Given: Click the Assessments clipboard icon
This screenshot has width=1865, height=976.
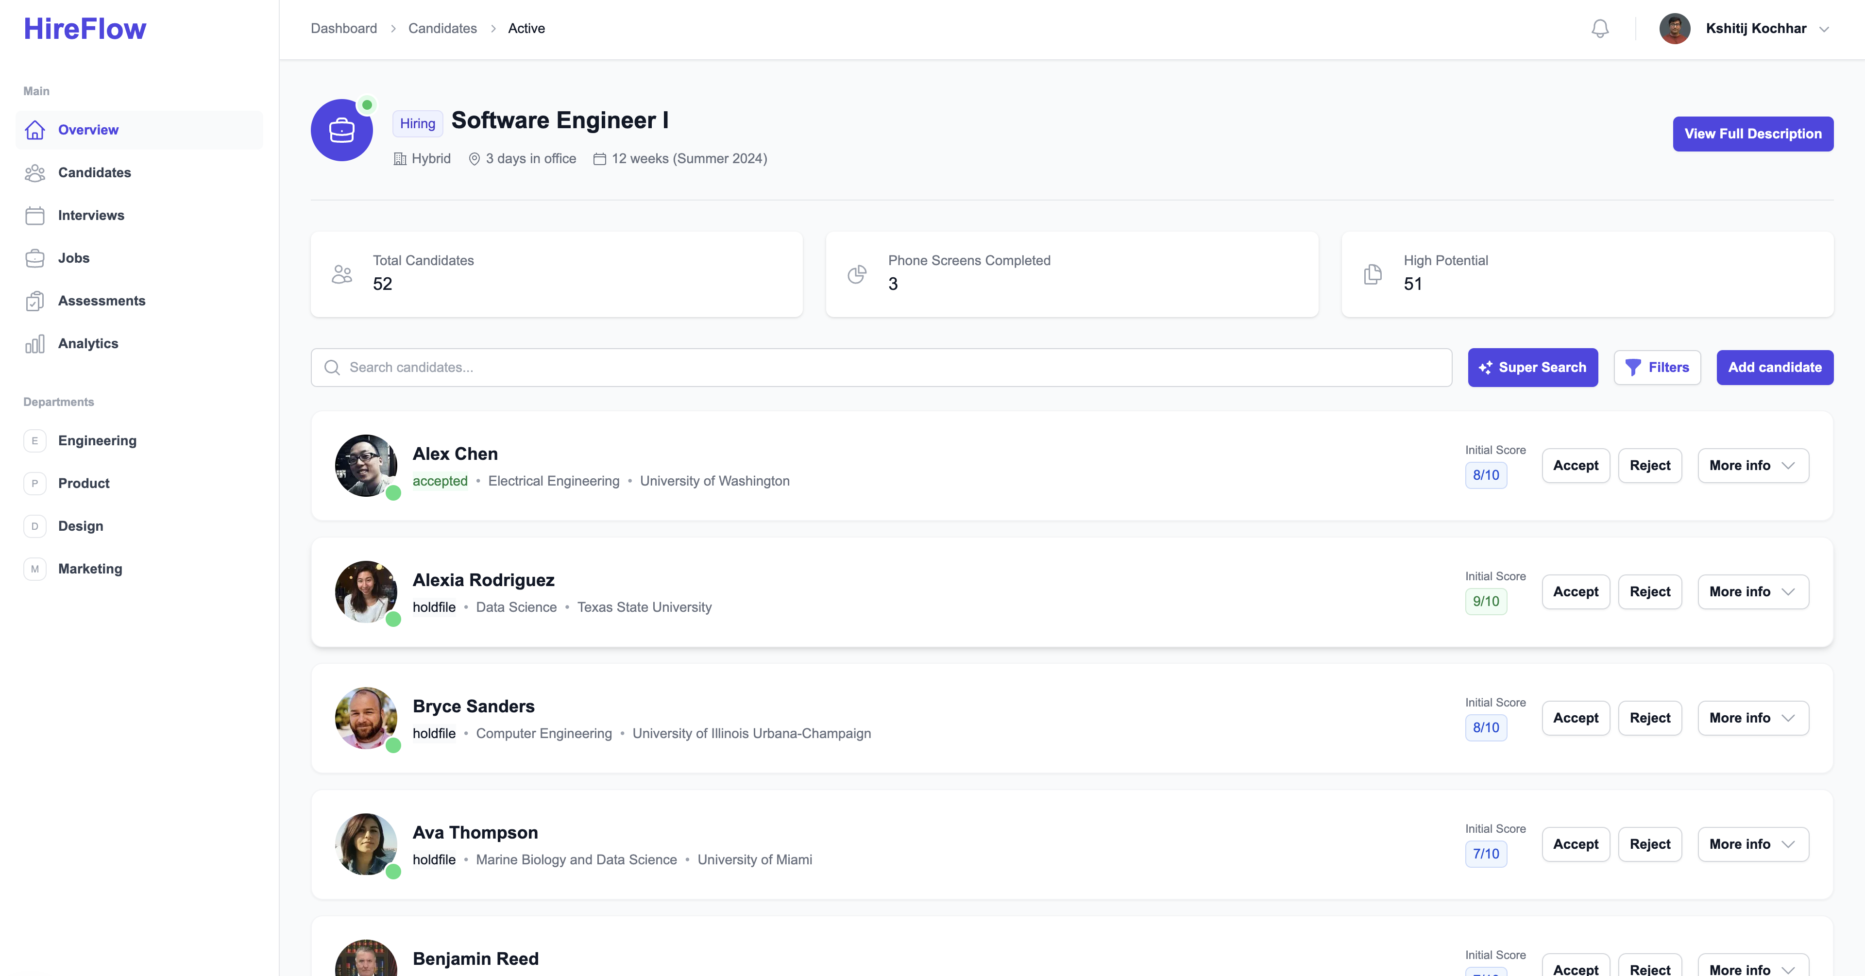Looking at the screenshot, I should [x=35, y=301].
